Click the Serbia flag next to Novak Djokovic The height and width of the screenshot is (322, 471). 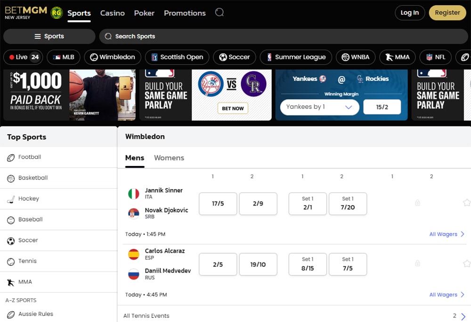[x=134, y=214]
